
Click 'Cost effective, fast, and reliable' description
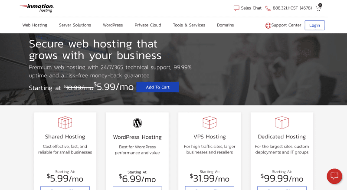pyautogui.click(x=65, y=149)
